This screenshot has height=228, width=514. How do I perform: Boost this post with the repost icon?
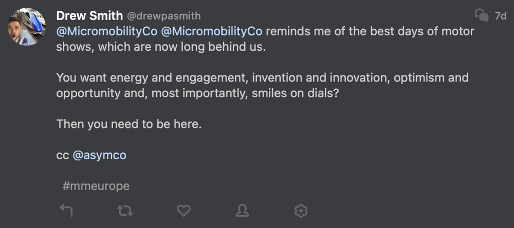tap(125, 210)
